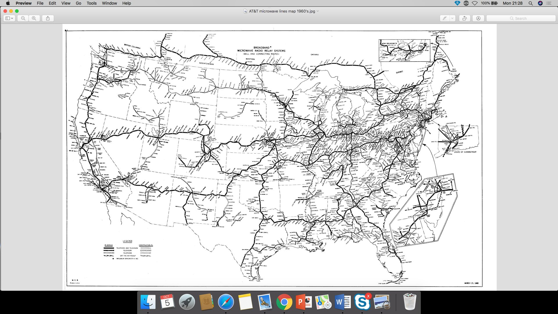
Task: Launch Safari from the Dock
Action: pyautogui.click(x=226, y=302)
